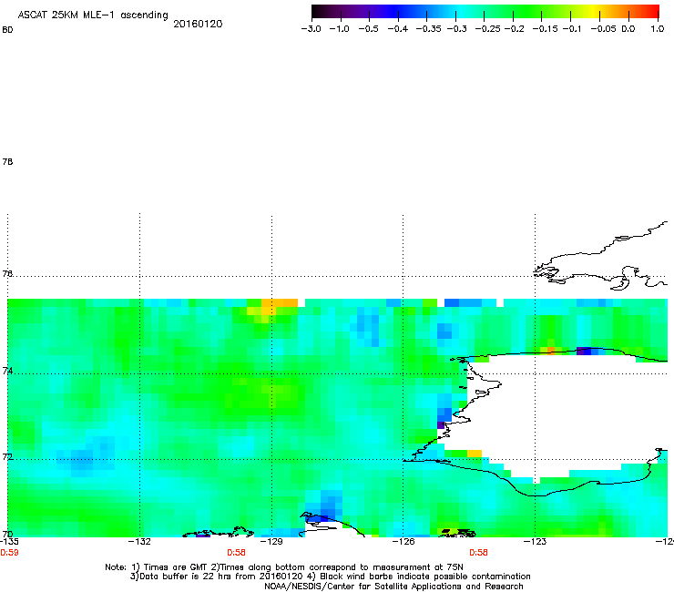Click the note line starting "3)Data buffer is 22 hrs"

pos(330,577)
